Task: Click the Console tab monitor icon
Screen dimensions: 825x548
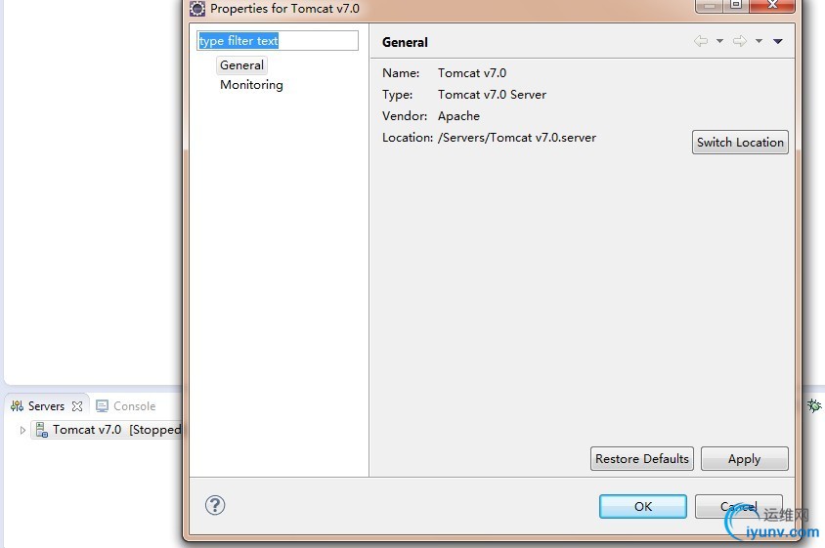Action: coord(102,406)
